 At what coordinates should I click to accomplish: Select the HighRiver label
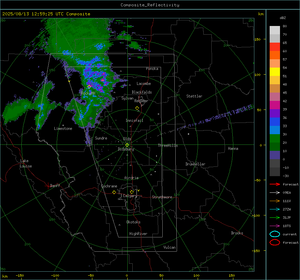[138, 234]
